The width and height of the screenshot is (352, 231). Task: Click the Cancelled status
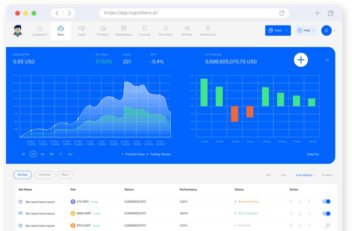point(242,225)
